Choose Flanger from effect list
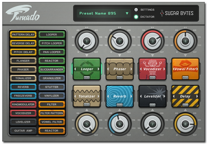The image size is (207, 145). [23, 61]
